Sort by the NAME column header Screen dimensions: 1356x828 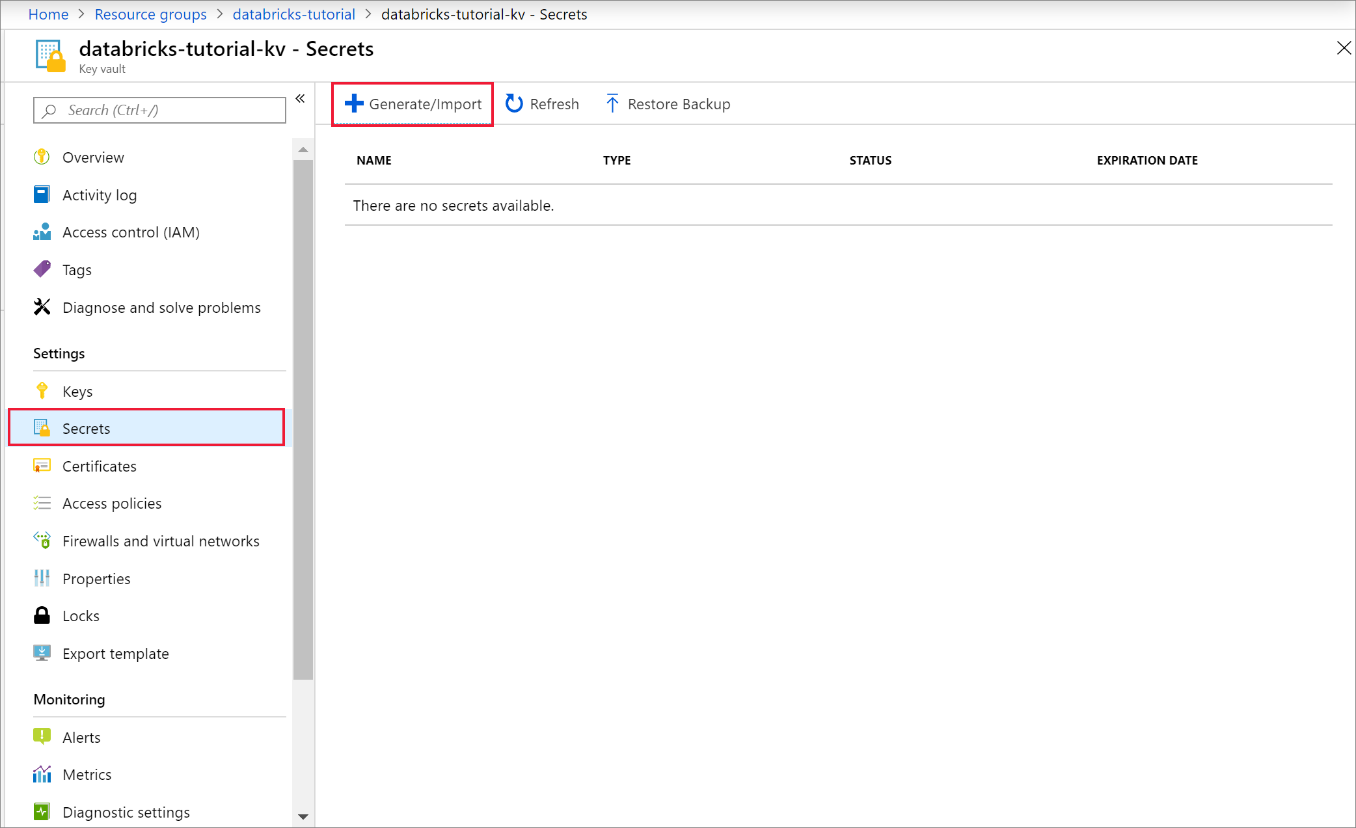tap(374, 160)
